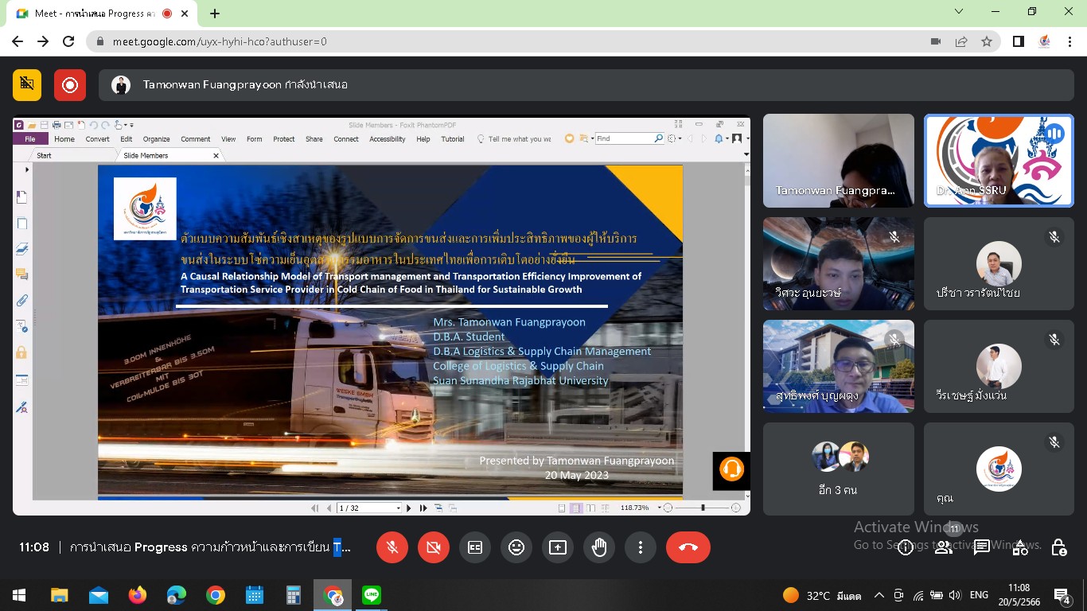The width and height of the screenshot is (1087, 611).
Task: Show hidden system tray icons
Action: tap(879, 595)
